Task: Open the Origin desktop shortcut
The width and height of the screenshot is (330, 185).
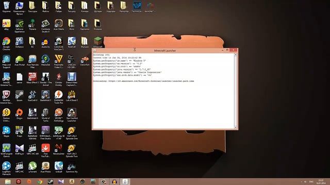Action: (20, 114)
